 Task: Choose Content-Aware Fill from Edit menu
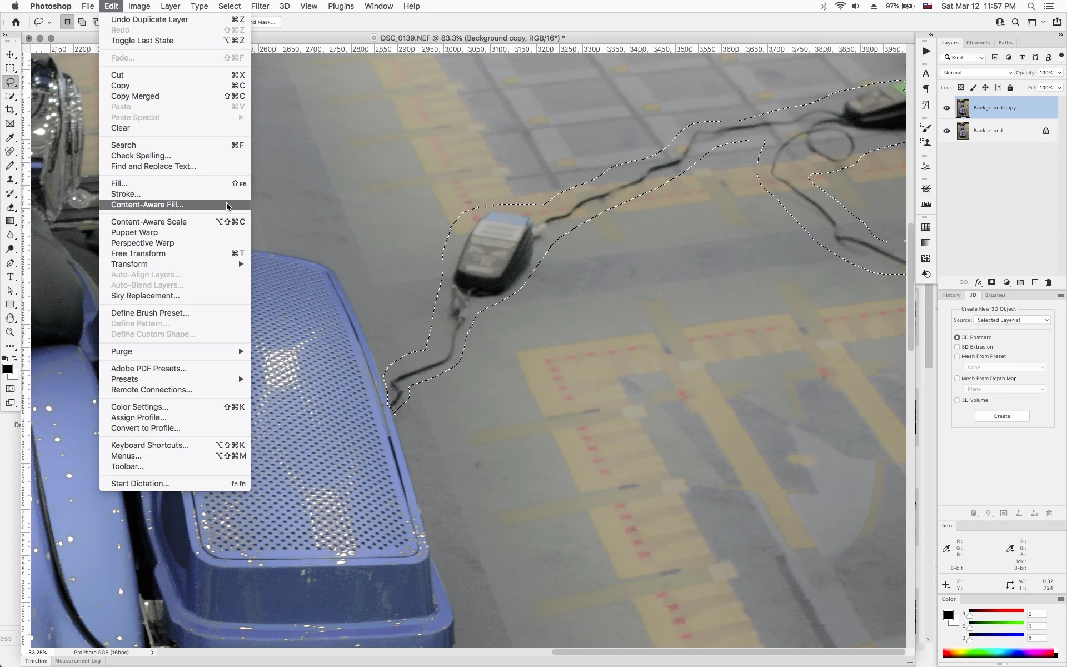pyautogui.click(x=147, y=205)
